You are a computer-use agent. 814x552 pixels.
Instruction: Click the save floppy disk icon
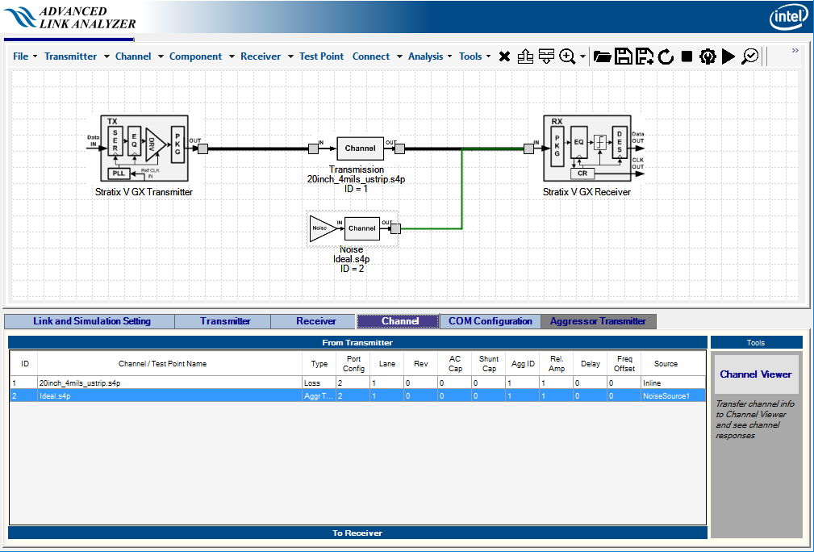[x=623, y=56]
